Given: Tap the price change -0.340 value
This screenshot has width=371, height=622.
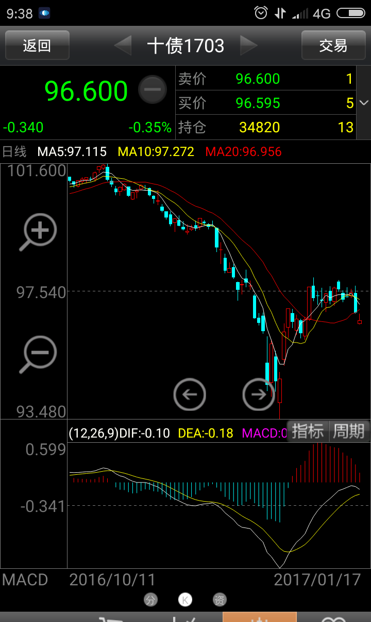Looking at the screenshot, I should 23,128.
